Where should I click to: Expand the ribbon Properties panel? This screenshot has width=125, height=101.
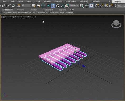(69, 12)
